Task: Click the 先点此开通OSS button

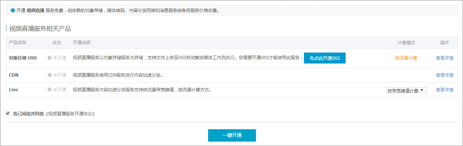Action: click(325, 58)
